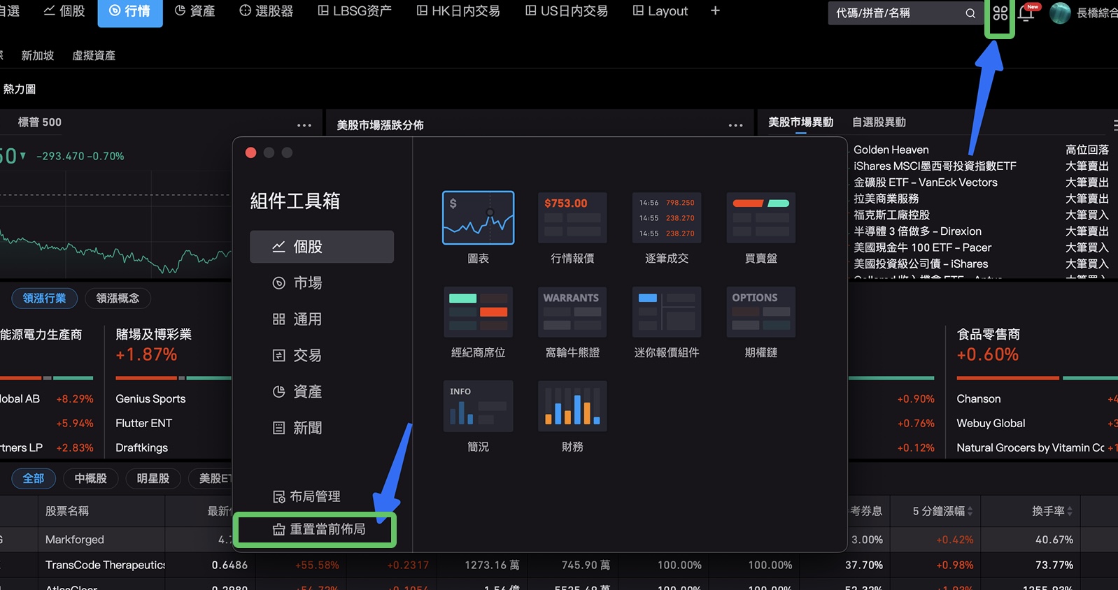Select the 經紀商席位 broker seats widget
Image resolution: width=1118 pixels, height=590 pixels.
pyautogui.click(x=478, y=312)
